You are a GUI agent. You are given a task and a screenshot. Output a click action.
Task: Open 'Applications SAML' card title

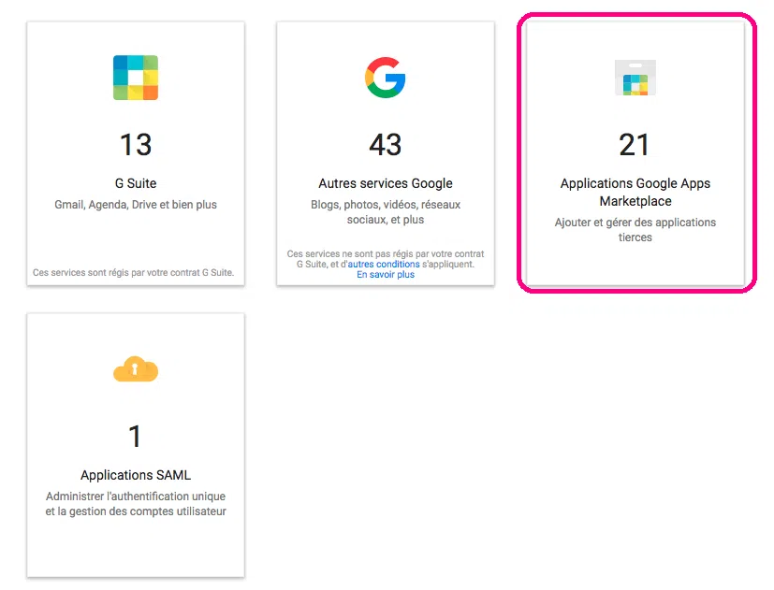coord(136,475)
